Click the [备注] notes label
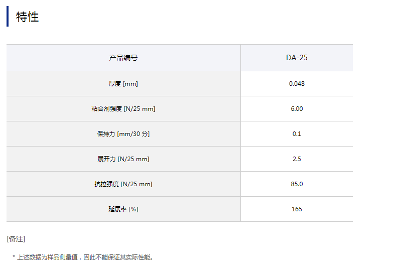Screen dimensions: 404x273 (x=16, y=239)
